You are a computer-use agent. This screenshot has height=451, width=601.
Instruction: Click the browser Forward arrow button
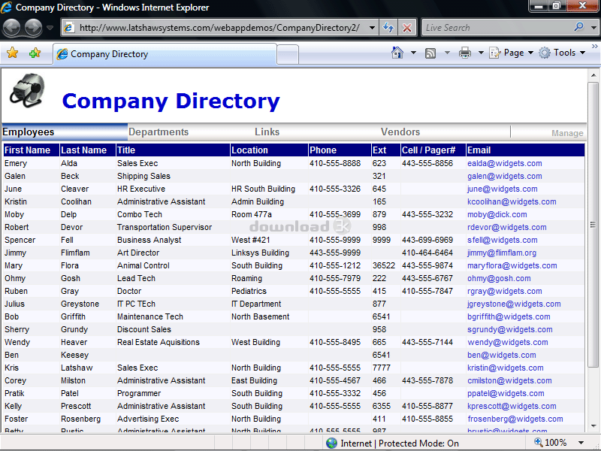[33, 28]
